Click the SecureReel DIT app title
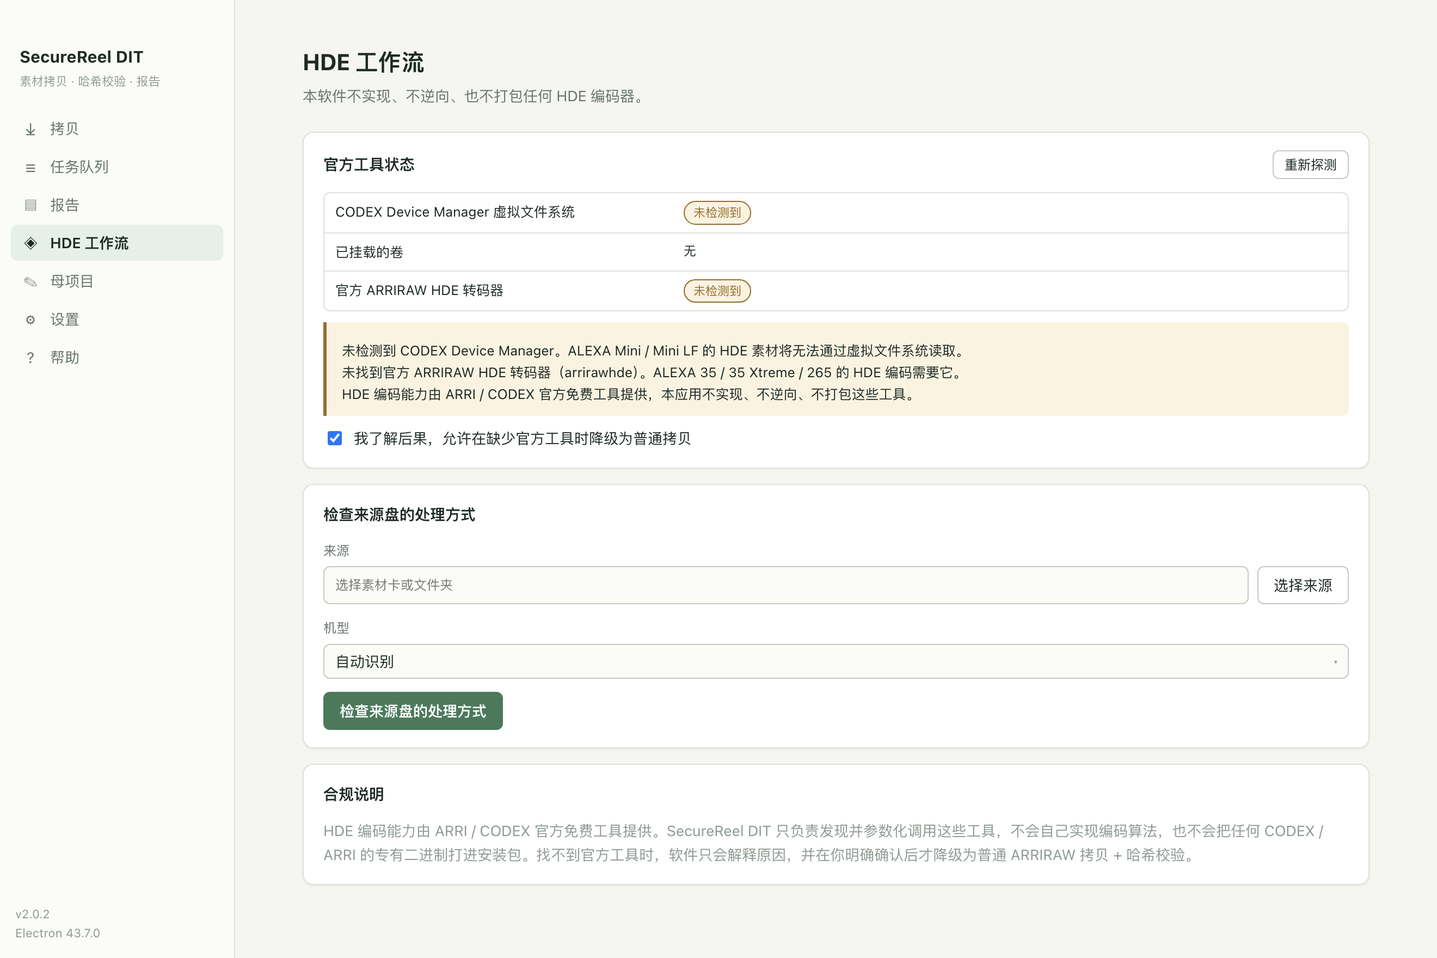 [81, 57]
